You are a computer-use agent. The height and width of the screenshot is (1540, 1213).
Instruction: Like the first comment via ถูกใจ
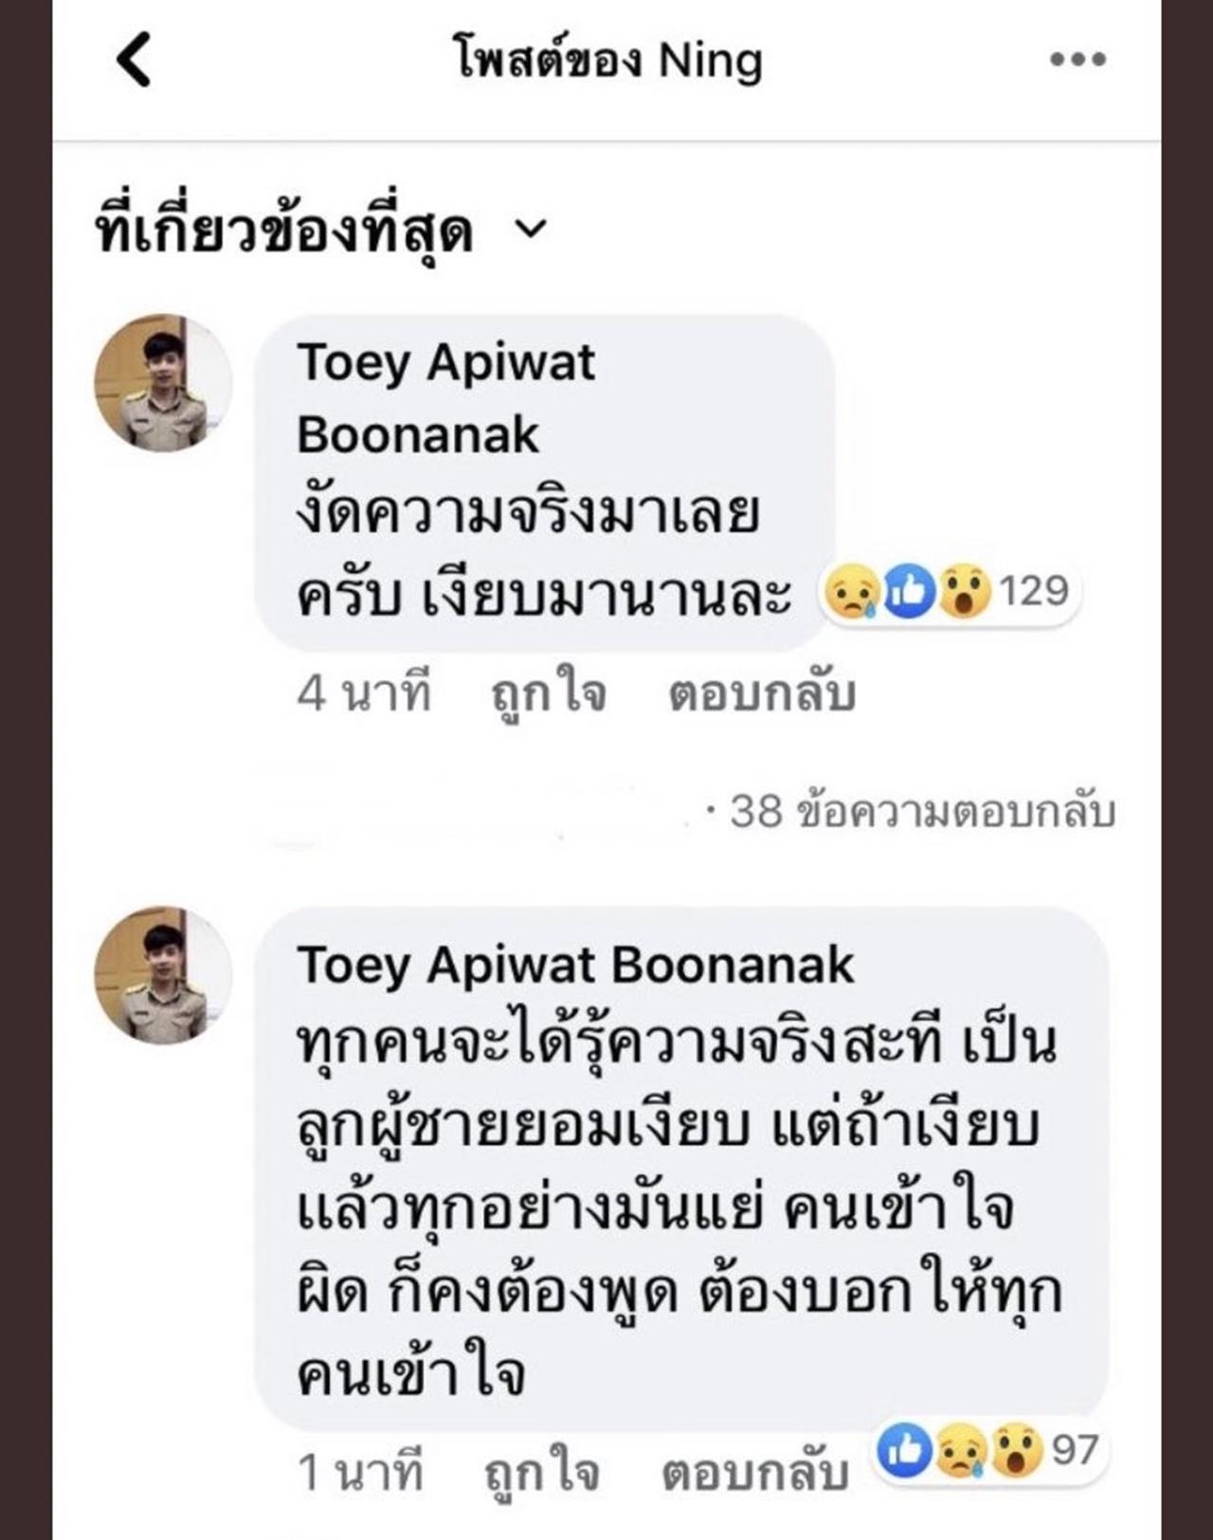[549, 695]
